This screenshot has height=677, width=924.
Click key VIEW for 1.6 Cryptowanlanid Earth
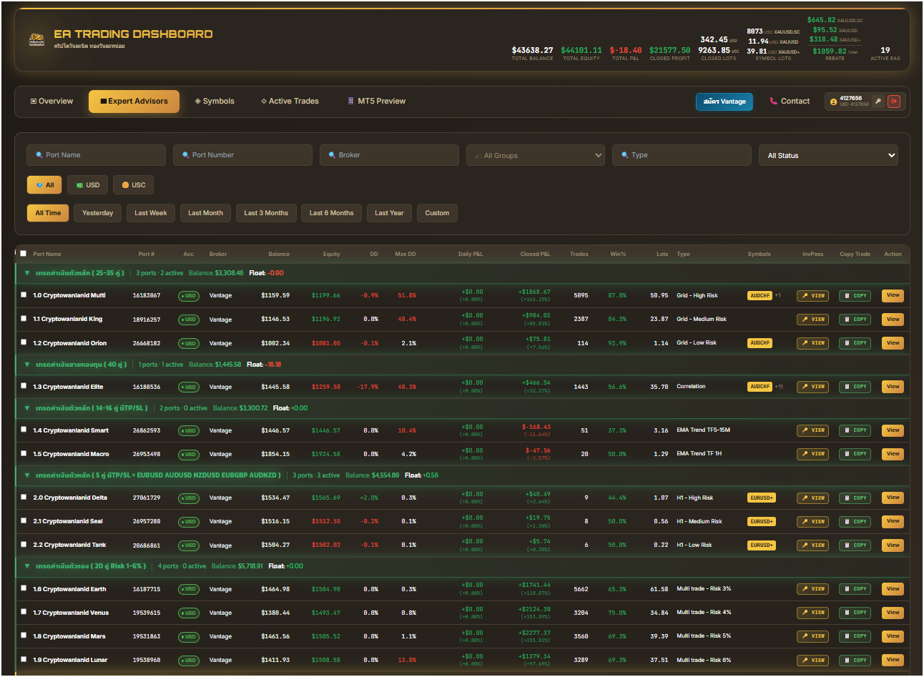[812, 589]
